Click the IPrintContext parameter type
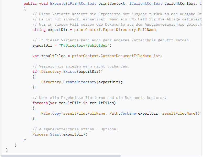Image resolution: width=207 pixels, height=157 pixels. click(82, 3)
